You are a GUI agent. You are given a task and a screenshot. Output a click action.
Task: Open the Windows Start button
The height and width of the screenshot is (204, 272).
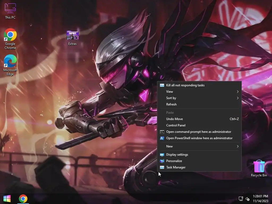[x=7, y=199]
